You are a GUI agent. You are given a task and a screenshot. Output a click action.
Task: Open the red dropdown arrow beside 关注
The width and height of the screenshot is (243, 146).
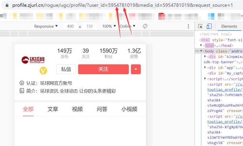coord(136,69)
